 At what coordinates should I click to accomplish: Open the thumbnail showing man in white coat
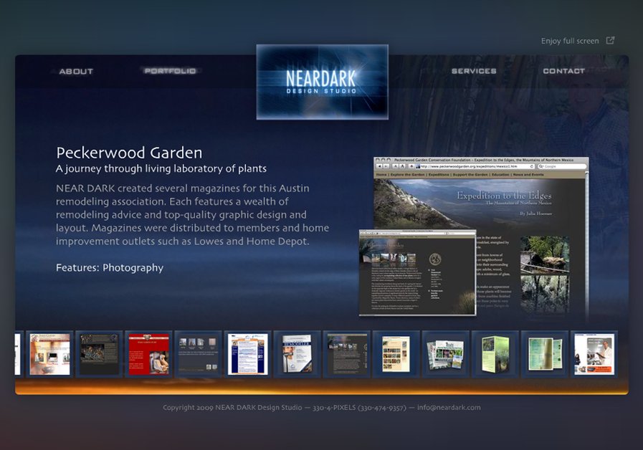click(x=594, y=354)
